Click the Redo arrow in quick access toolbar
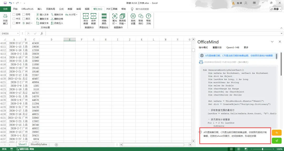The image size is (284, 151). [x=17, y=3]
